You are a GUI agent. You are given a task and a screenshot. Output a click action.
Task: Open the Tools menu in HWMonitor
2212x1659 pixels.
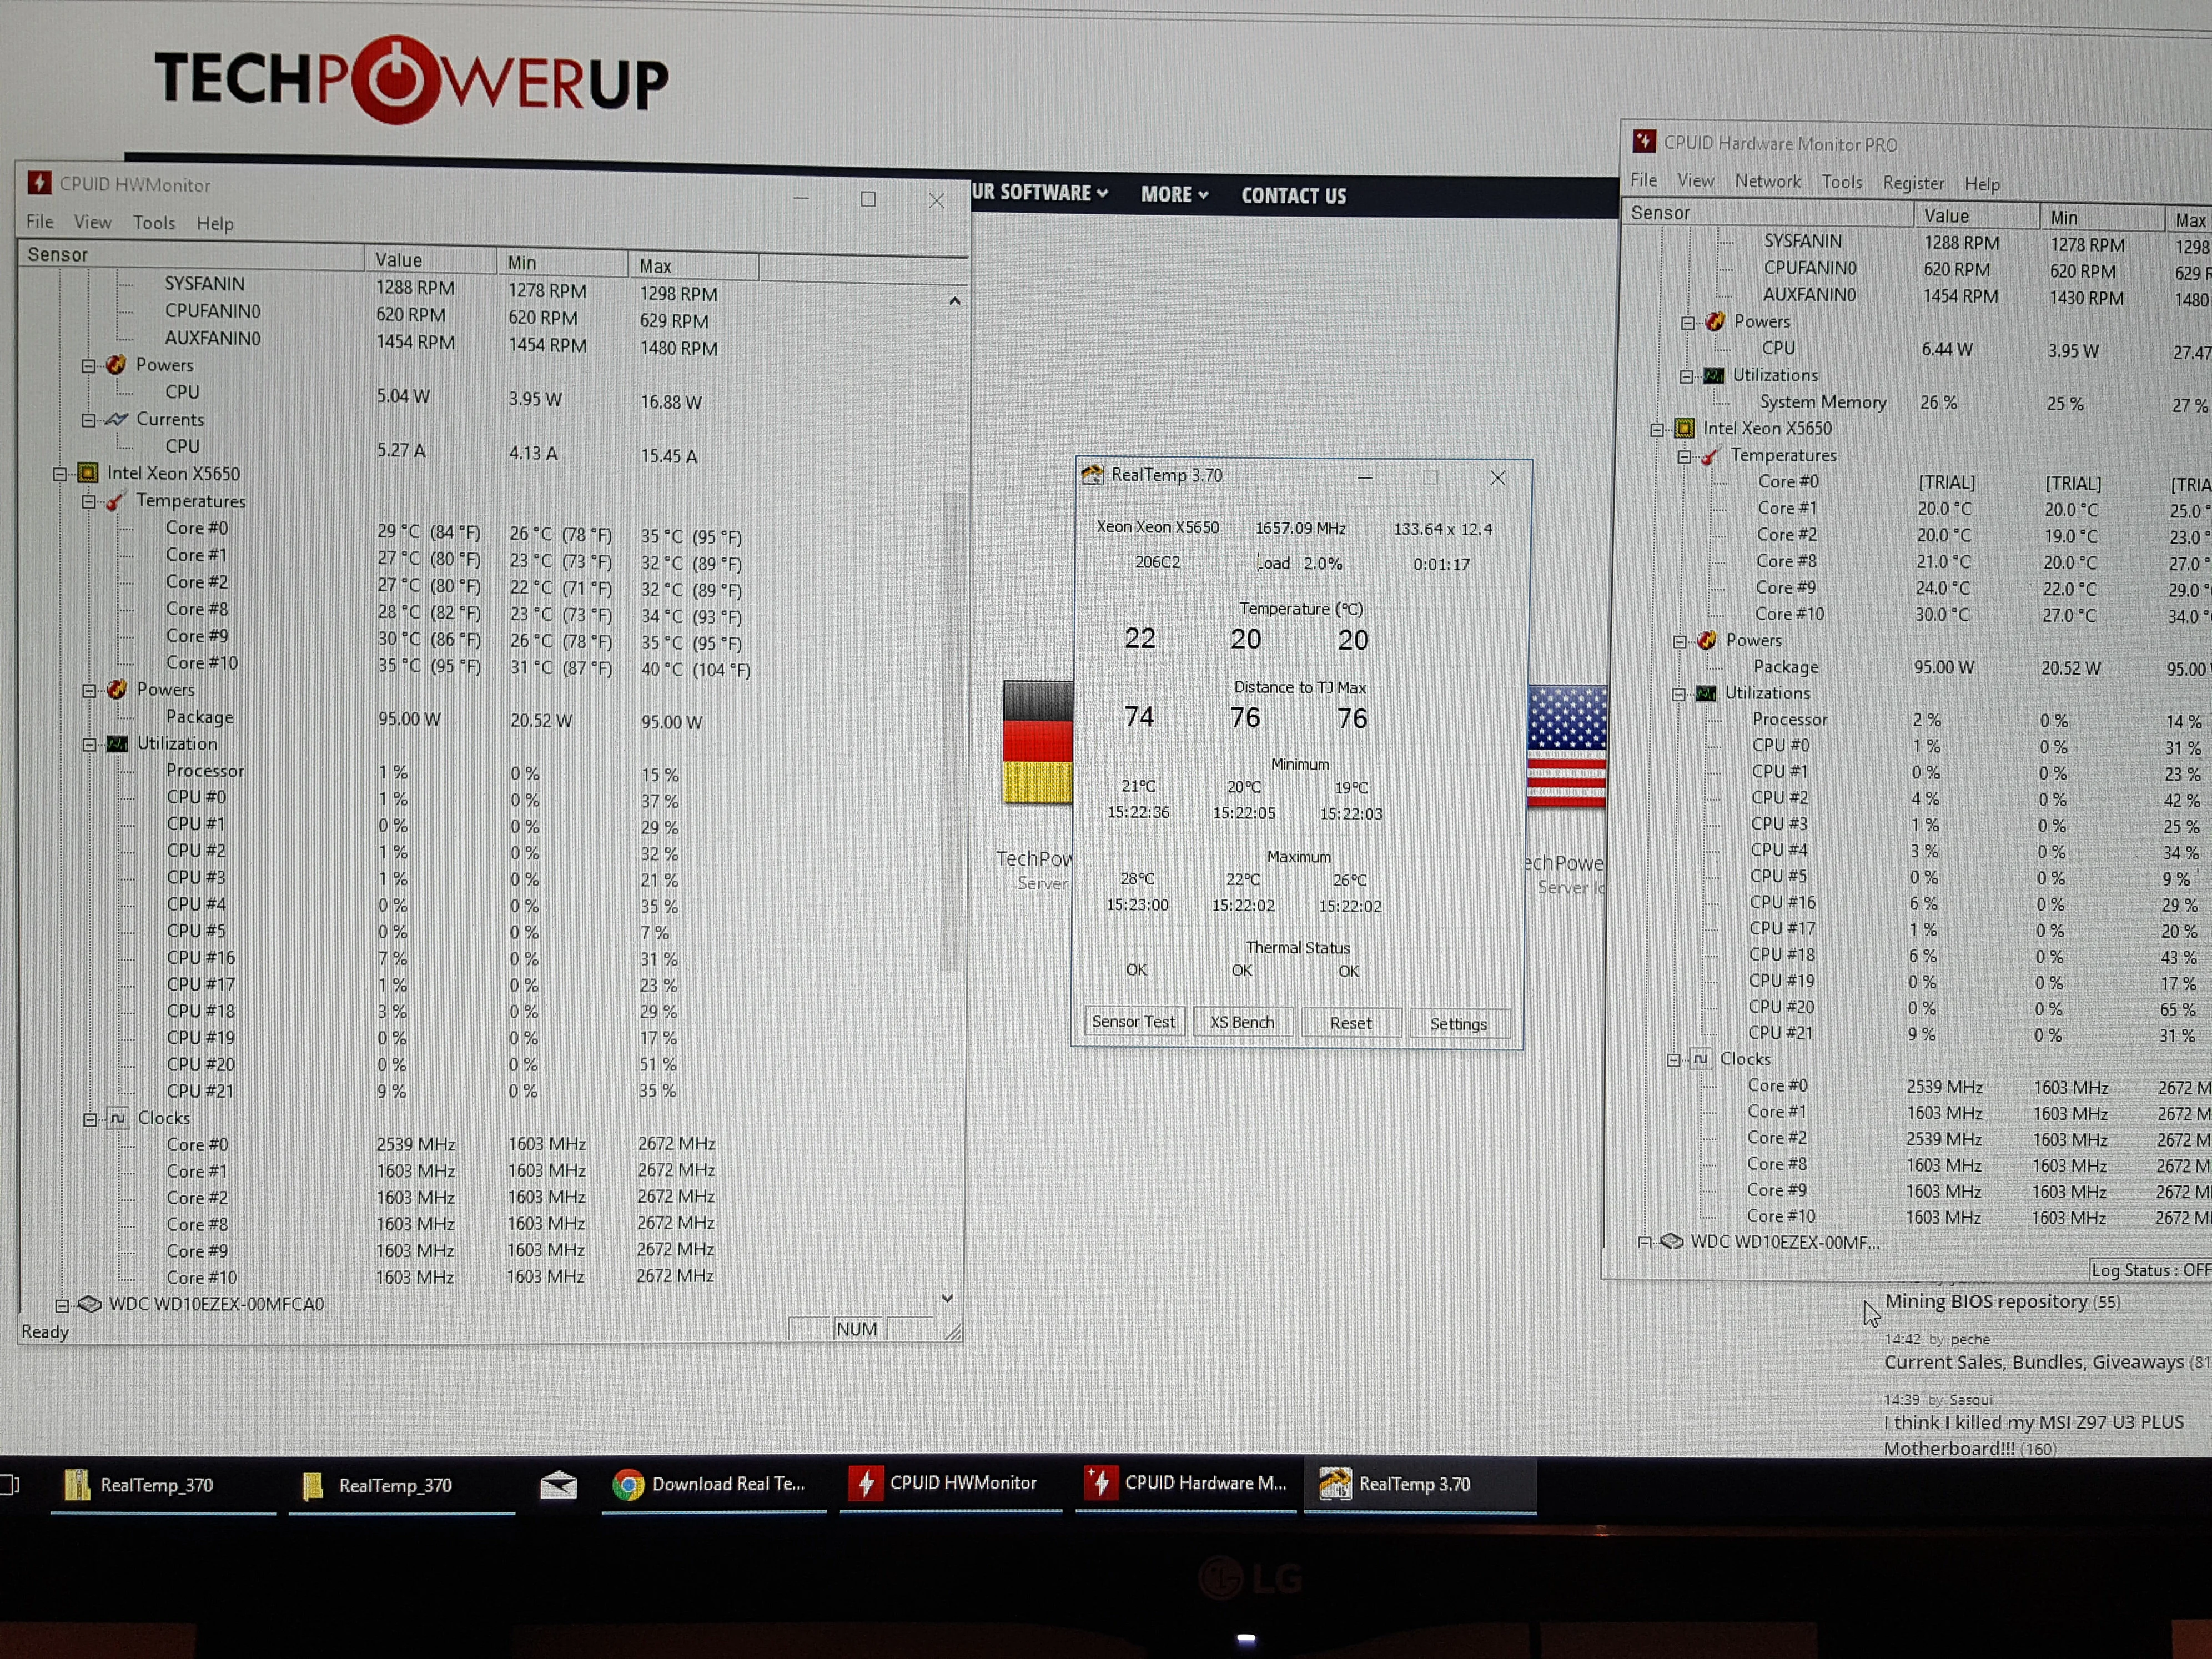[x=154, y=222]
